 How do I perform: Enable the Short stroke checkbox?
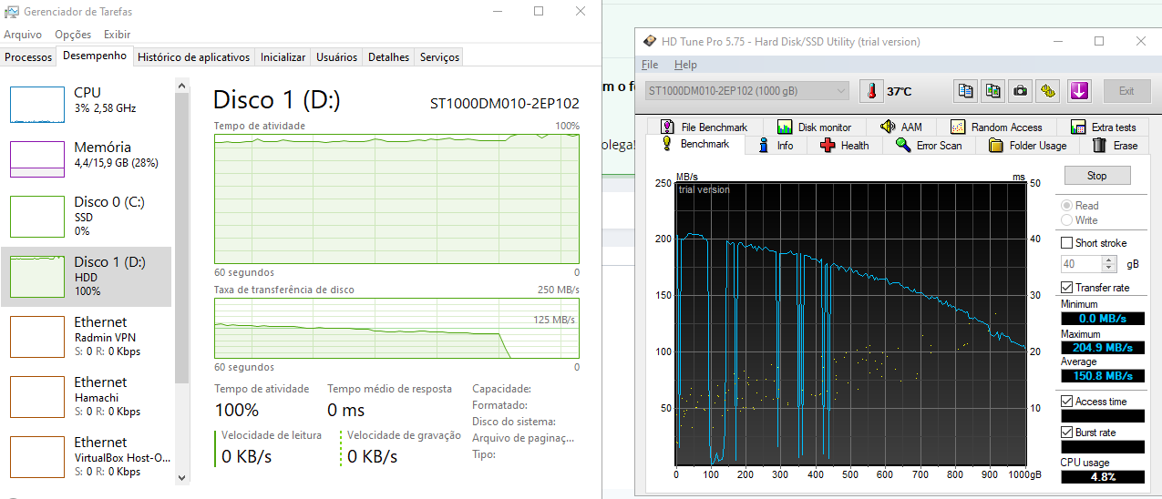tap(1067, 243)
